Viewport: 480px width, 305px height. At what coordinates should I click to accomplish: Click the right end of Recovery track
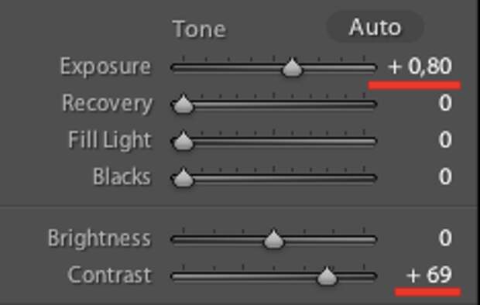point(373,105)
